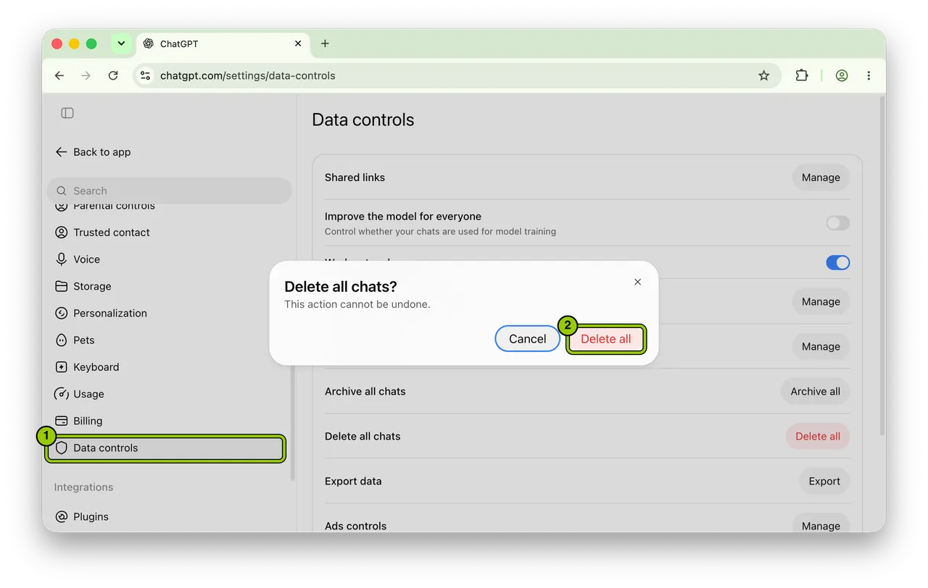Bookmark this page with the star icon
Image resolution: width=928 pixels, height=588 pixels.
(x=763, y=75)
